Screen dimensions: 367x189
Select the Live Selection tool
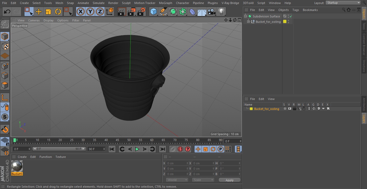coord(29,12)
